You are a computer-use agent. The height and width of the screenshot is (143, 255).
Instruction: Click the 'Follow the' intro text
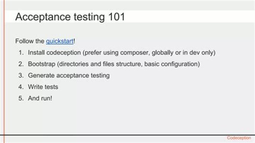(30, 41)
